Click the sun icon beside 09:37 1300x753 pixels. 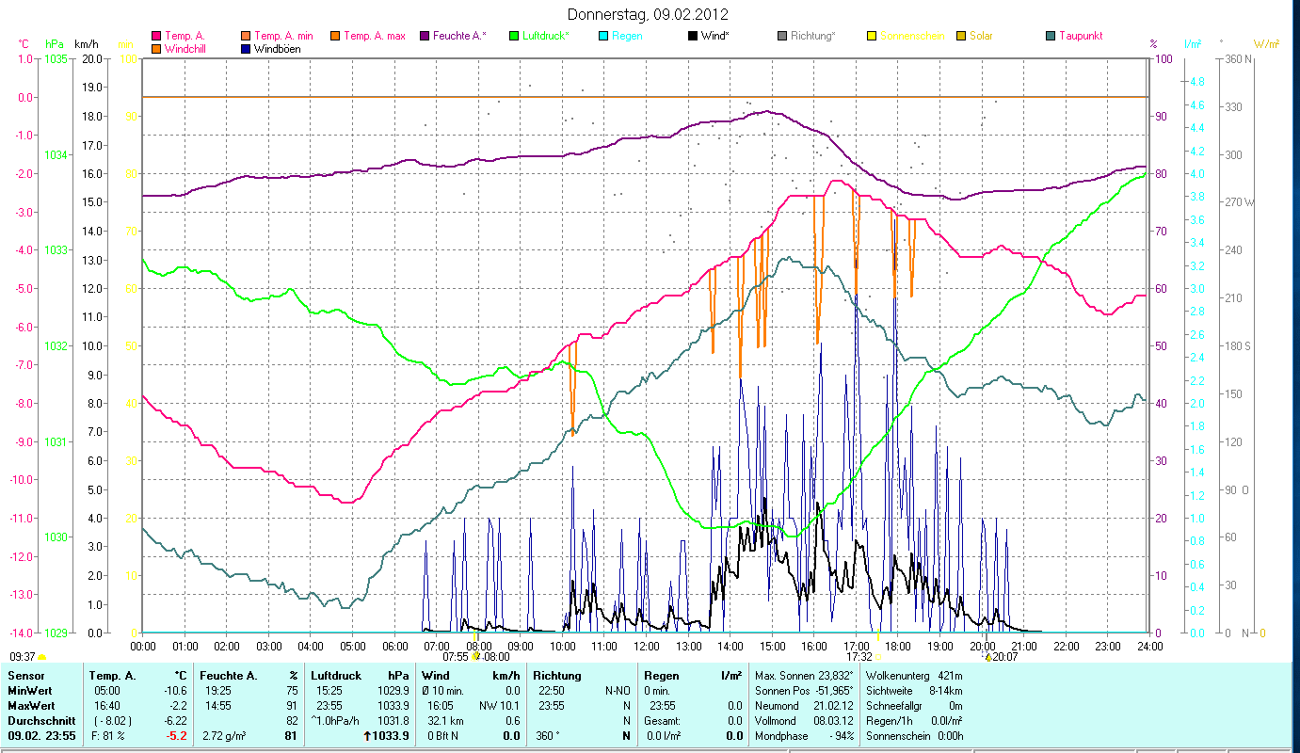[x=41, y=657]
